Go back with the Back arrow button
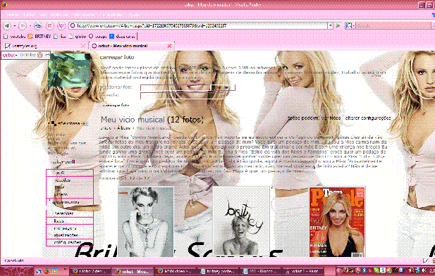This screenshot has height=276, width=435. (x=7, y=26)
